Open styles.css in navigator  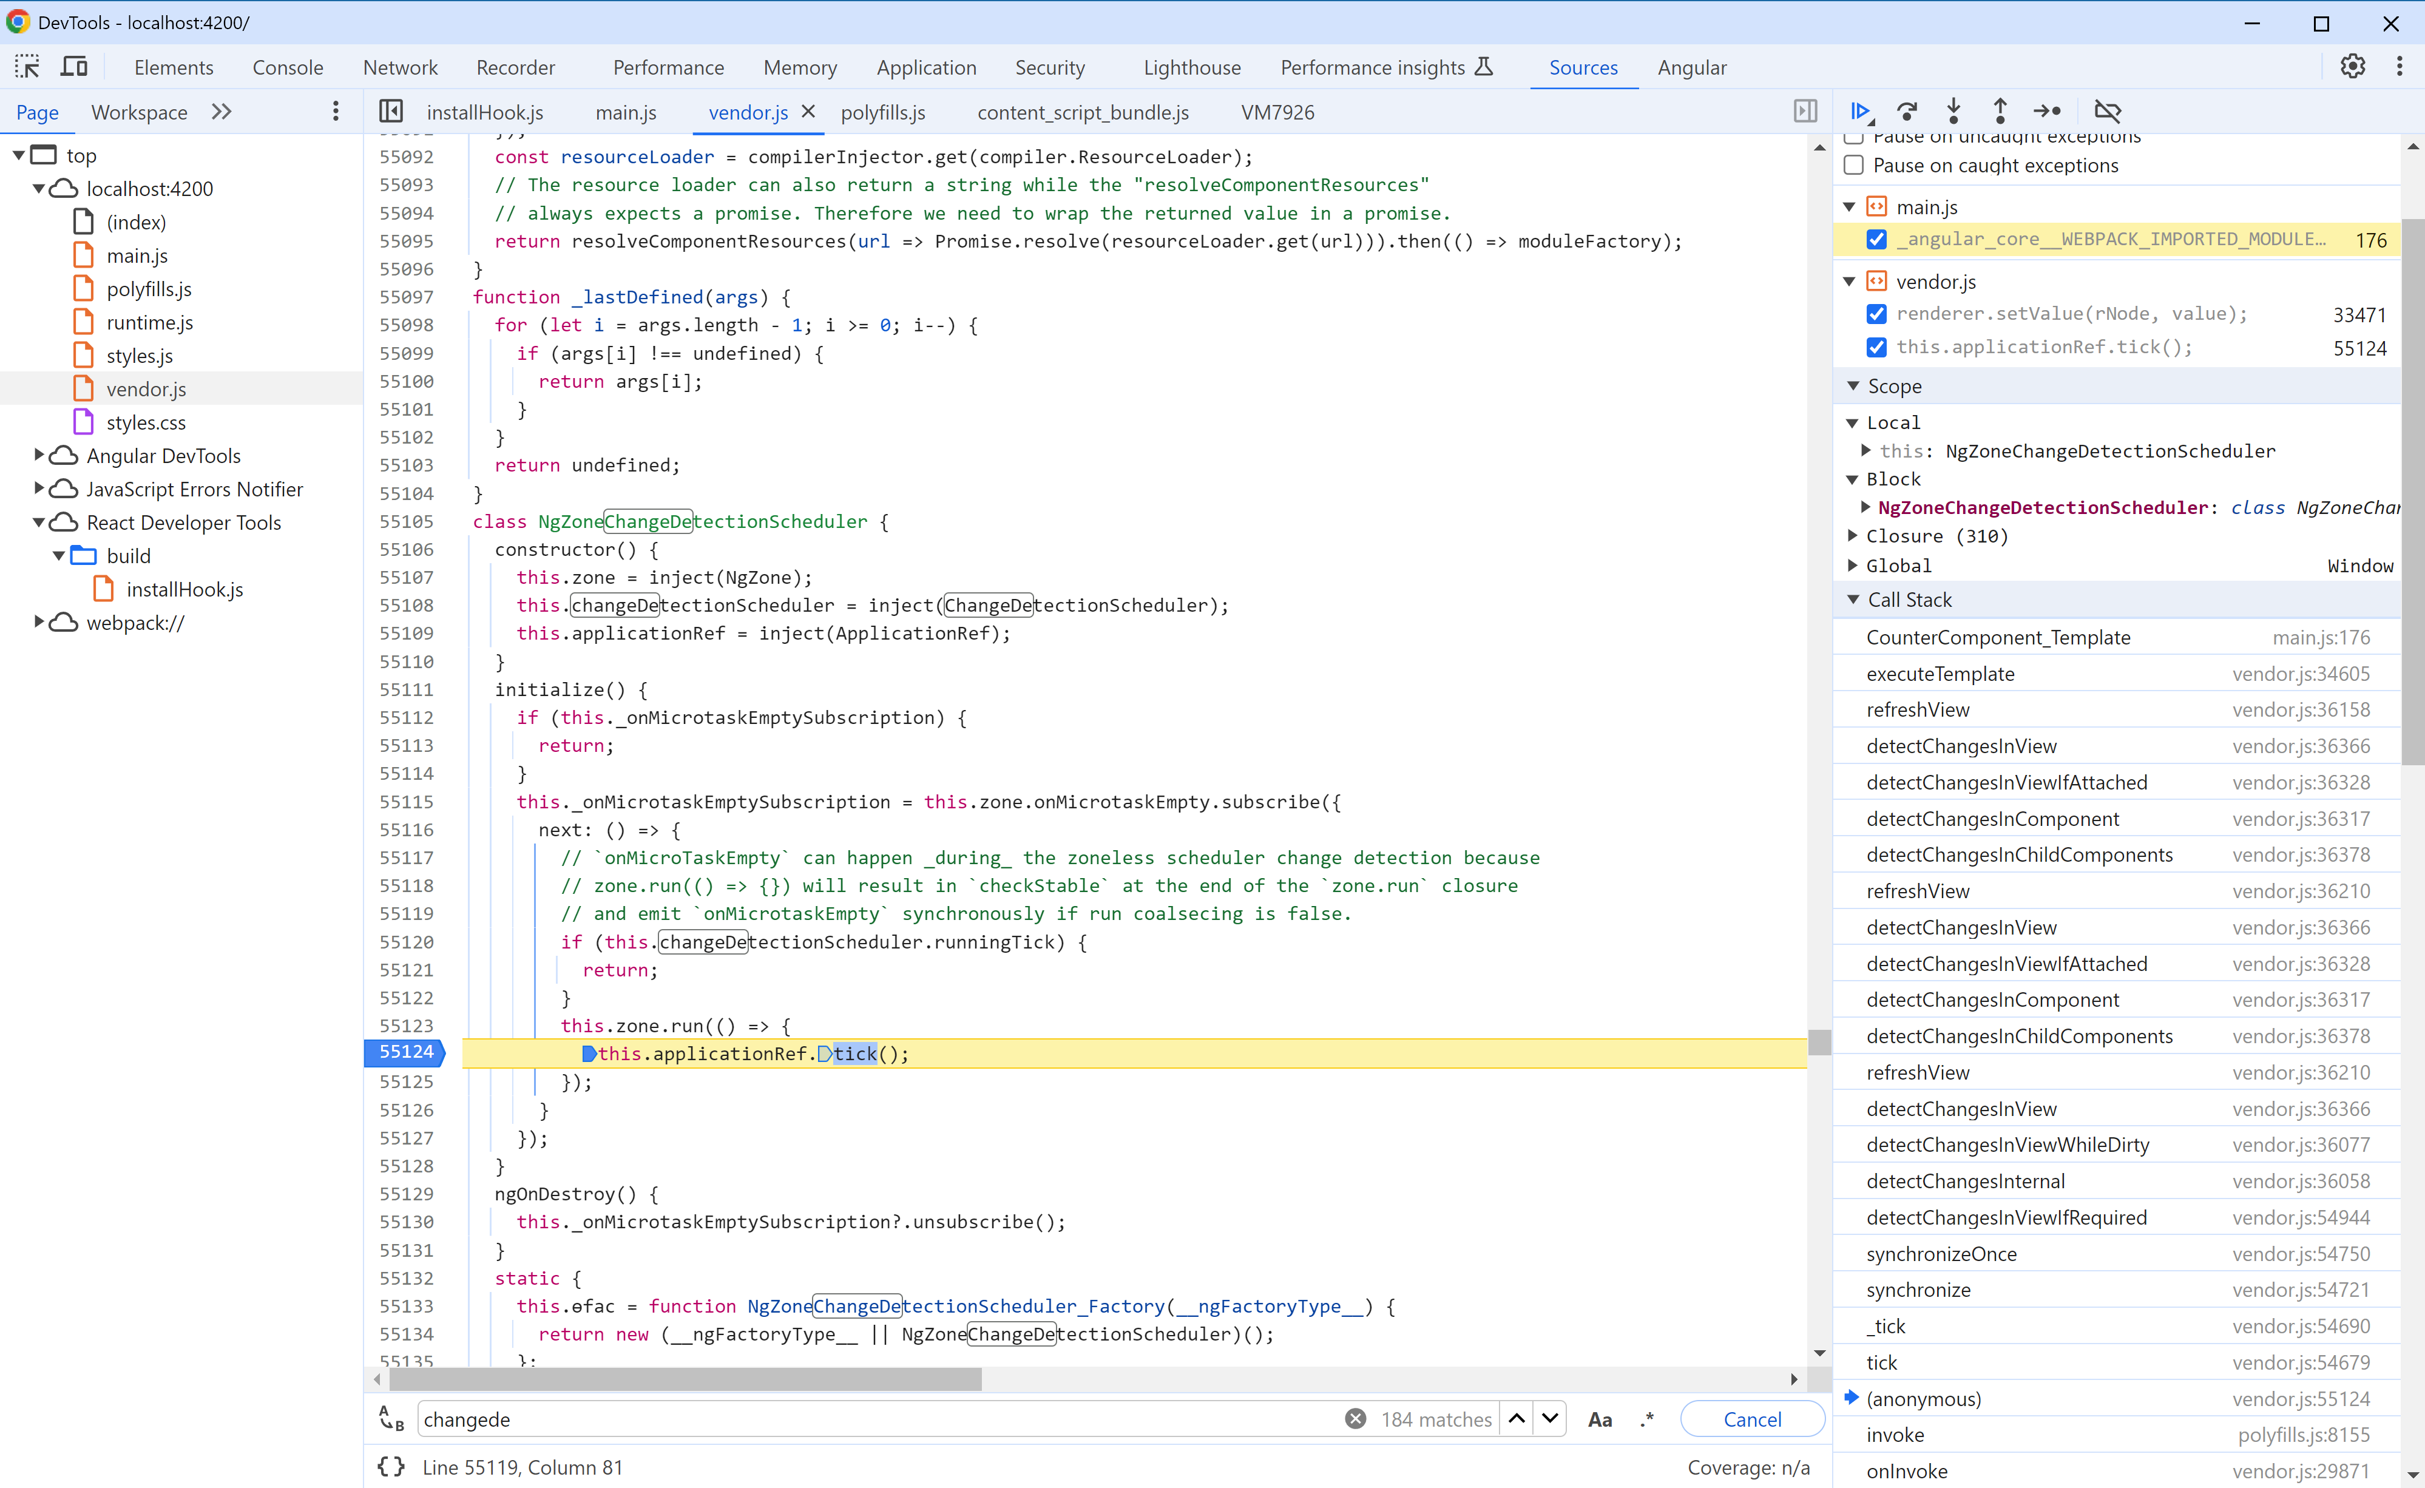(146, 422)
